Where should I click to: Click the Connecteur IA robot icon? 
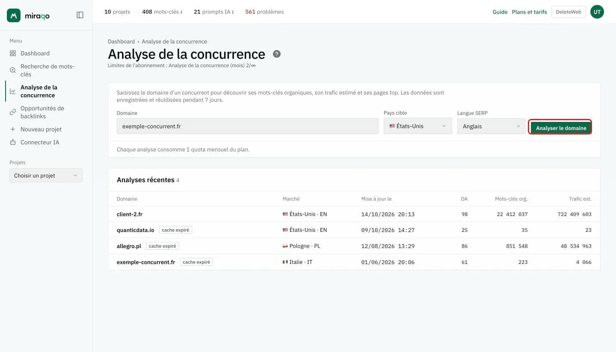pos(13,142)
